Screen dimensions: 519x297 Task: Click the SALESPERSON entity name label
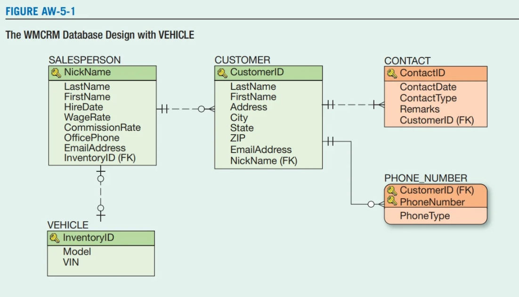tap(85, 60)
